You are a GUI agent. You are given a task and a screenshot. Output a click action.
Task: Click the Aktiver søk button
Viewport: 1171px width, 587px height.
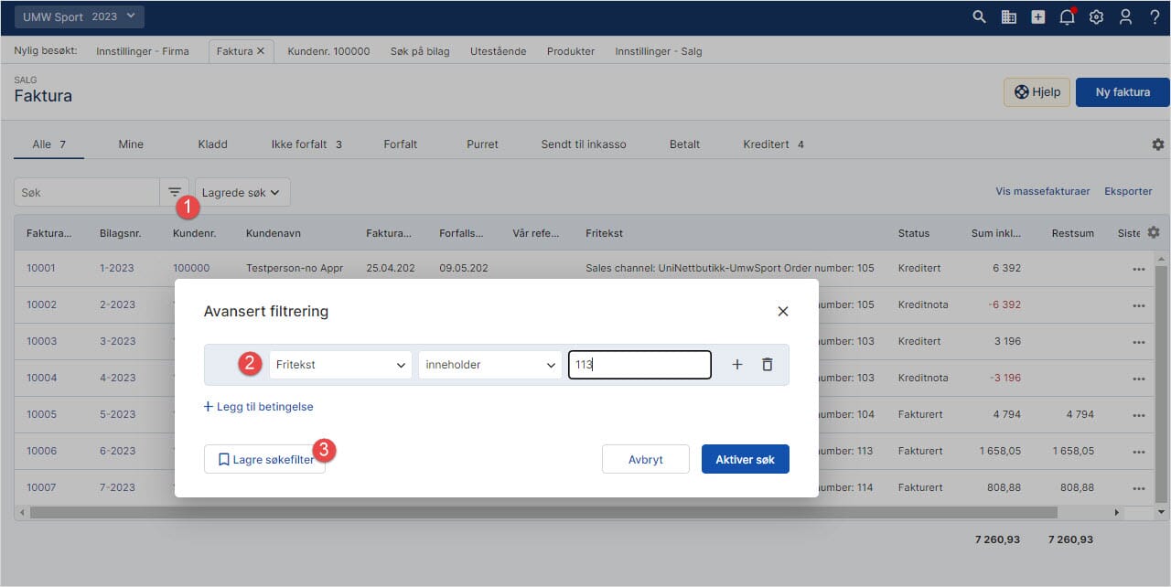click(x=745, y=459)
